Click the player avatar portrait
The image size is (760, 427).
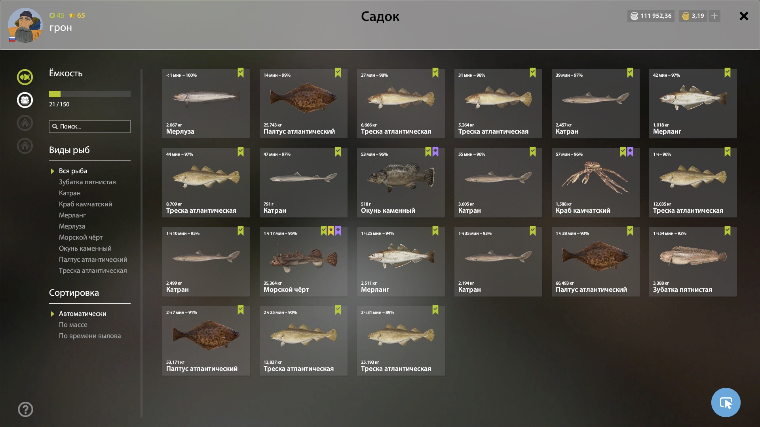coord(25,25)
